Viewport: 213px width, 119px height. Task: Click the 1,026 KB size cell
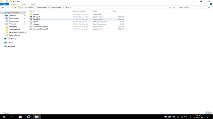[120, 19]
